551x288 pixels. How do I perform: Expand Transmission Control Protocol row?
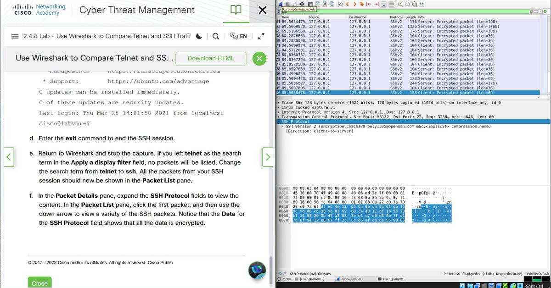pos(279,117)
